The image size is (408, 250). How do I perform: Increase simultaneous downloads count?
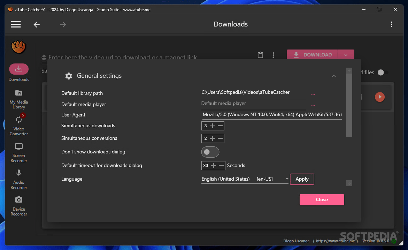coord(213,126)
